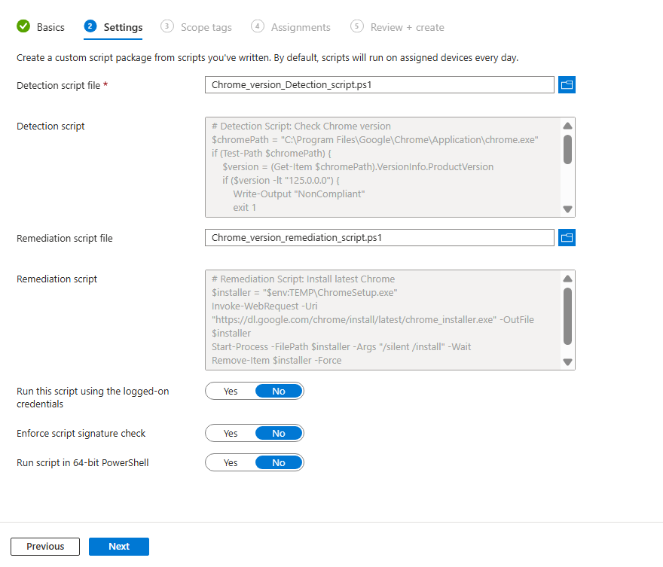Image resolution: width=663 pixels, height=567 pixels.
Task: Click the detection script scrollbar up arrow
Action: click(568, 126)
